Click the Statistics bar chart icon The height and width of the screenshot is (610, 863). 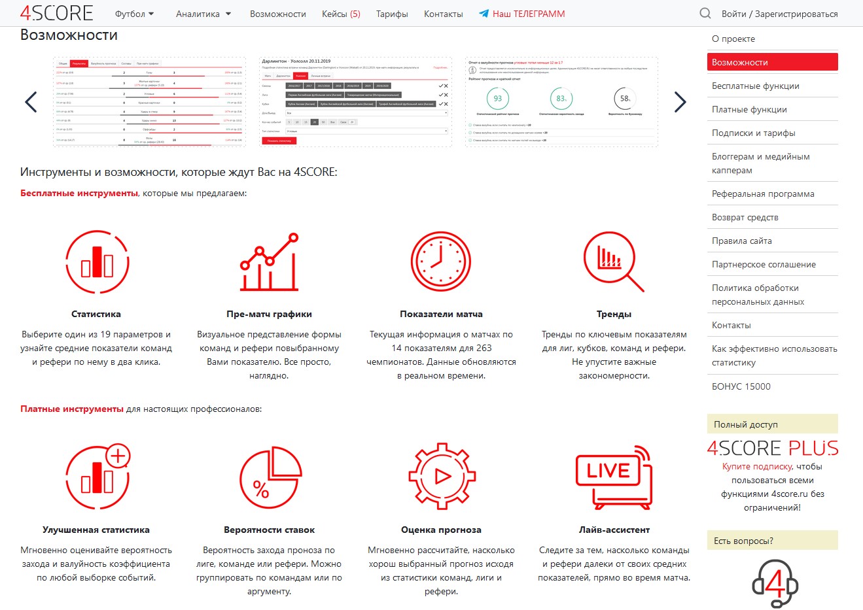pyautogui.click(x=96, y=262)
